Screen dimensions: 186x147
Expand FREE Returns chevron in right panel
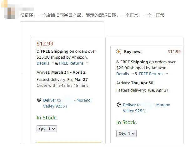pos(167,74)
